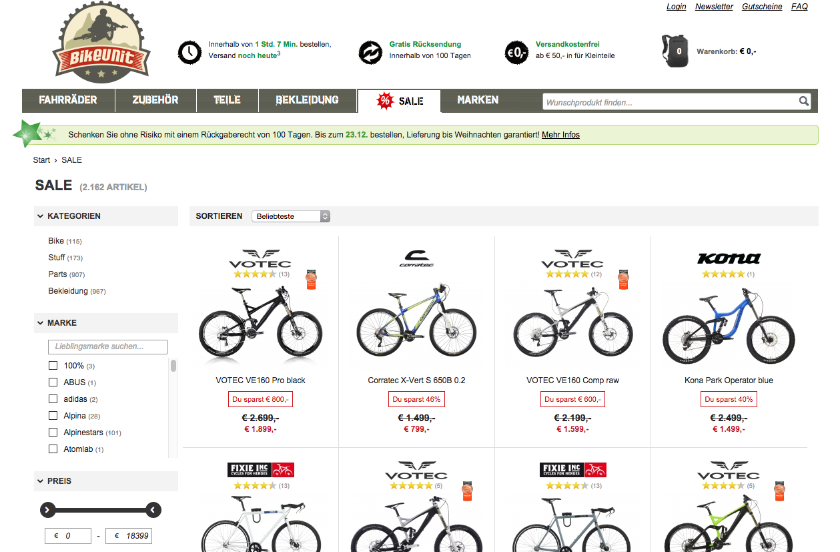Check the ABUS brand checkbox

(53, 382)
